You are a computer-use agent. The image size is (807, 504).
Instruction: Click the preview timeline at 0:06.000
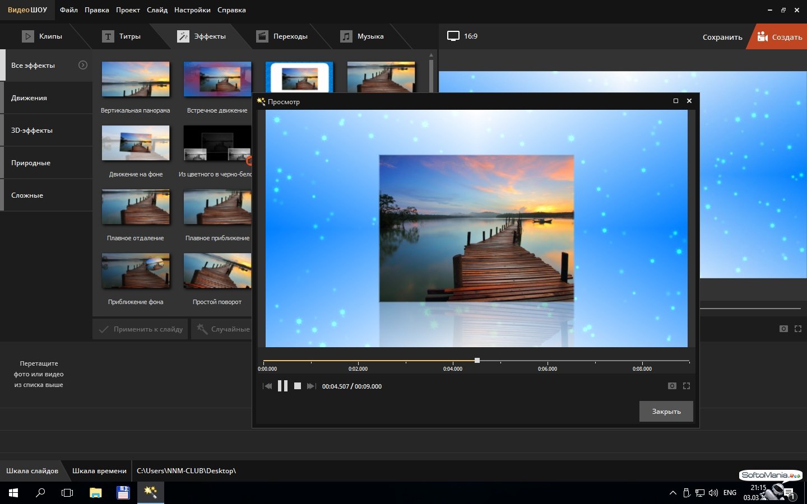[548, 361]
